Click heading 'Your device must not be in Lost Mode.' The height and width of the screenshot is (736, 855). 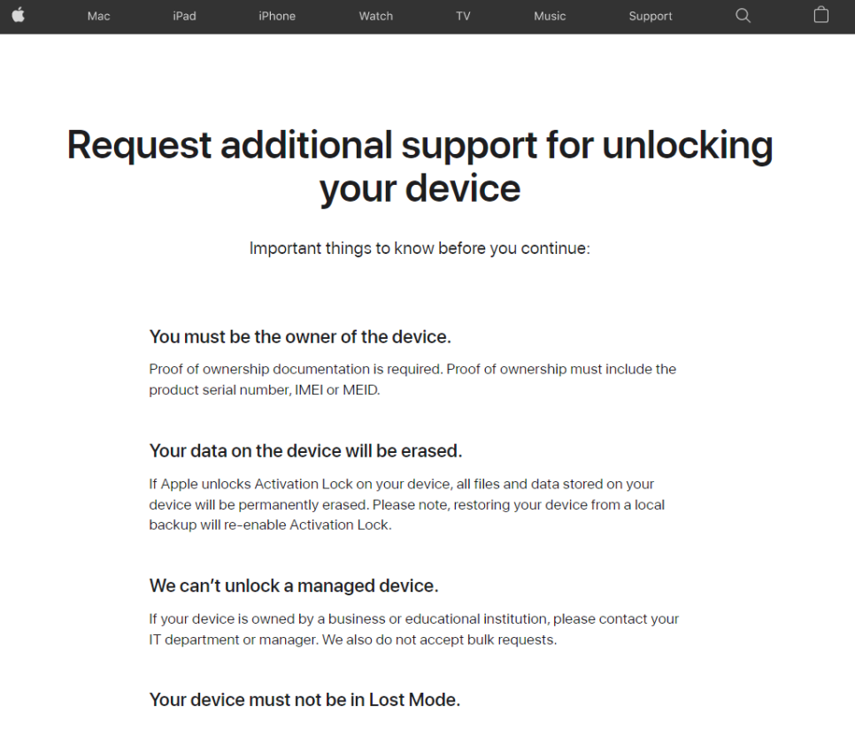pyautogui.click(x=304, y=700)
